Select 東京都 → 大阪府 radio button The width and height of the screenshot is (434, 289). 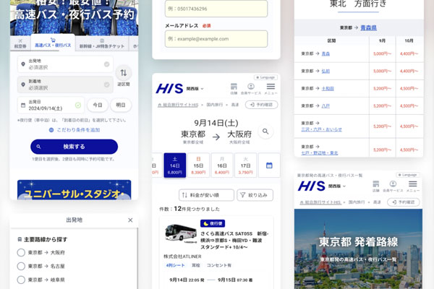tap(21, 252)
